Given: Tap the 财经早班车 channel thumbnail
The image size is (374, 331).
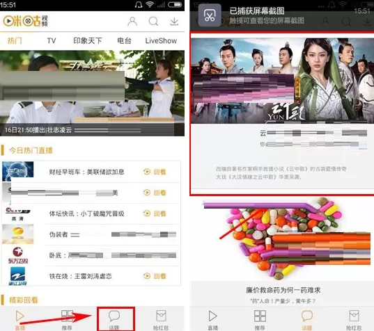Looking at the screenshot, I should point(18,171).
